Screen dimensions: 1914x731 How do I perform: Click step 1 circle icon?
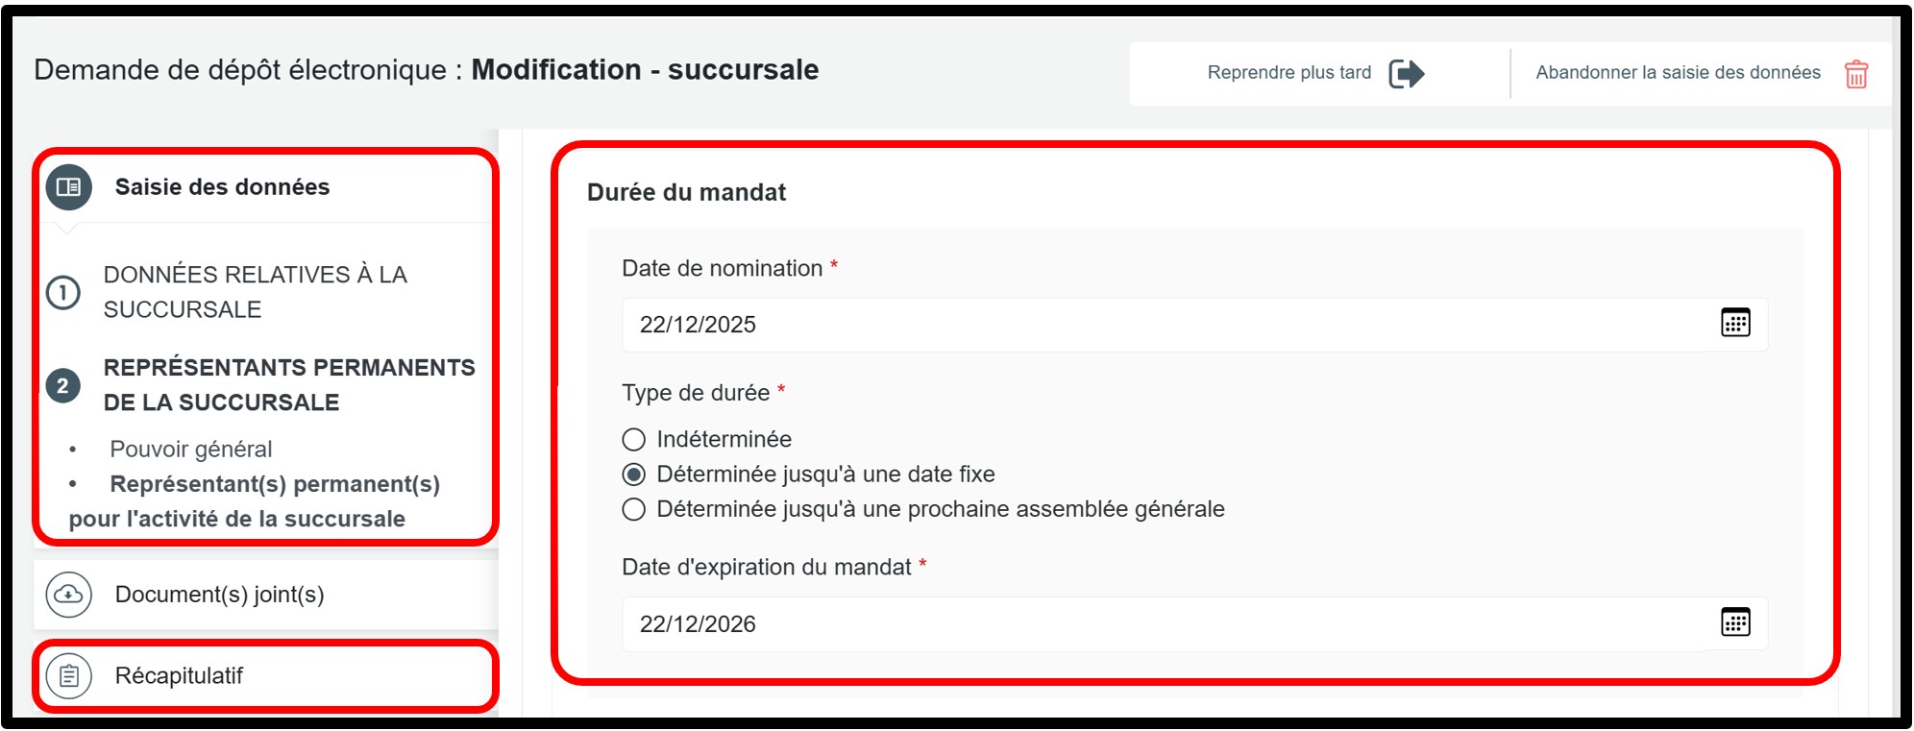tap(63, 292)
